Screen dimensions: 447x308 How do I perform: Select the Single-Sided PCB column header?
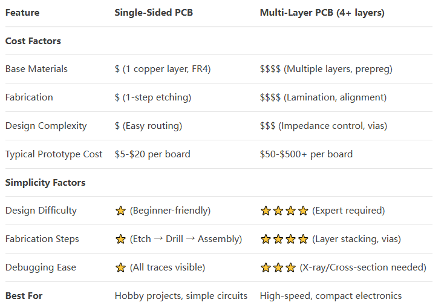coord(154,13)
